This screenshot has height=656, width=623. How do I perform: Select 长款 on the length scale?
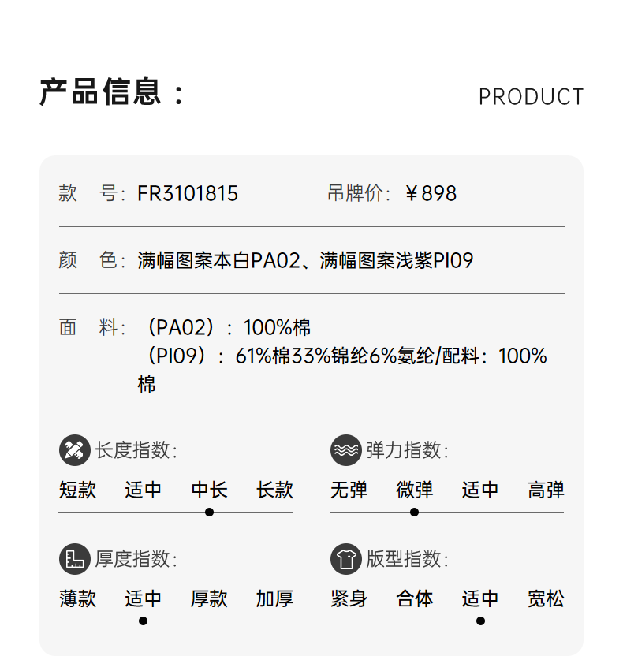tap(274, 490)
